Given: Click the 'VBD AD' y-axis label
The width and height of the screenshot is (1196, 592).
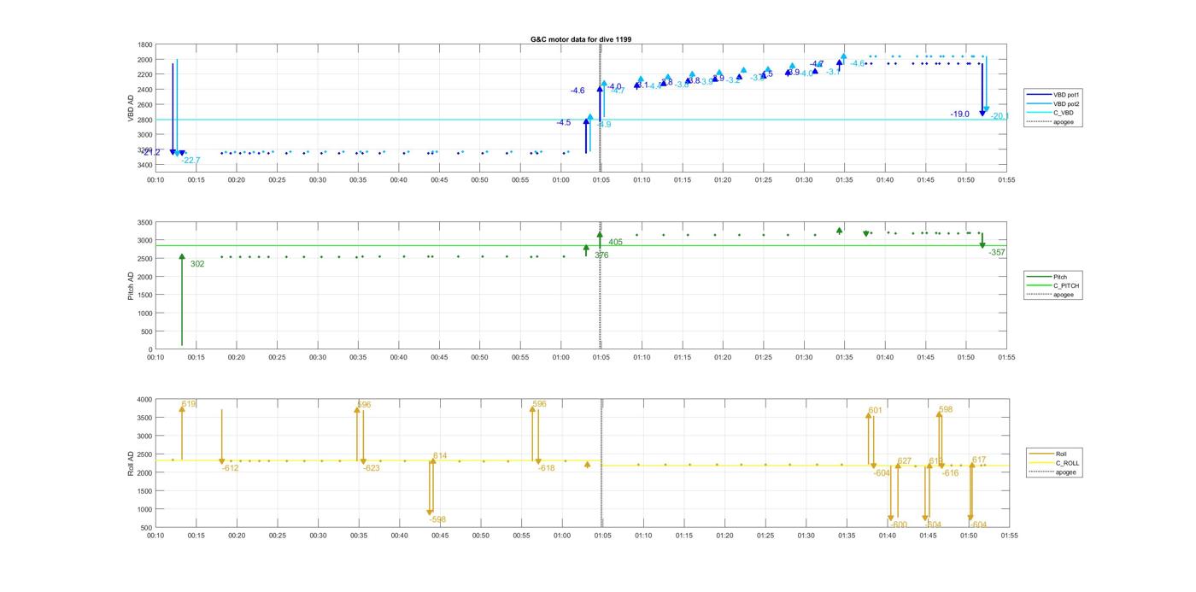Looking at the screenshot, I should [132, 107].
